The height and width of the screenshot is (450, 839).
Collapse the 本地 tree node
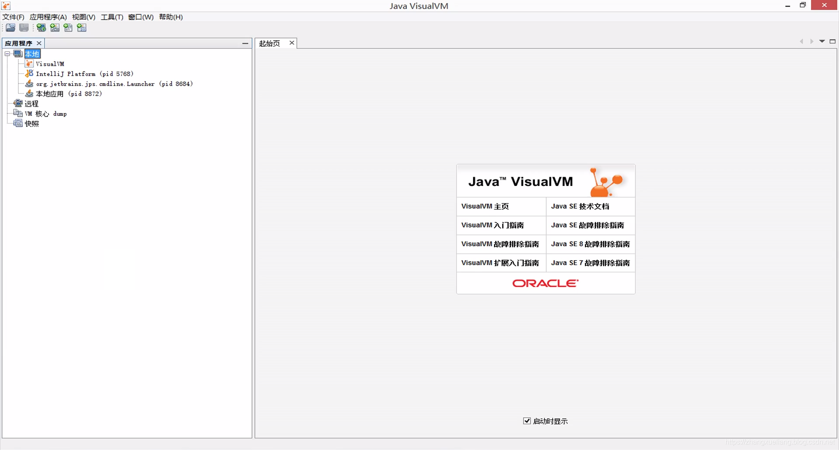[x=7, y=53]
